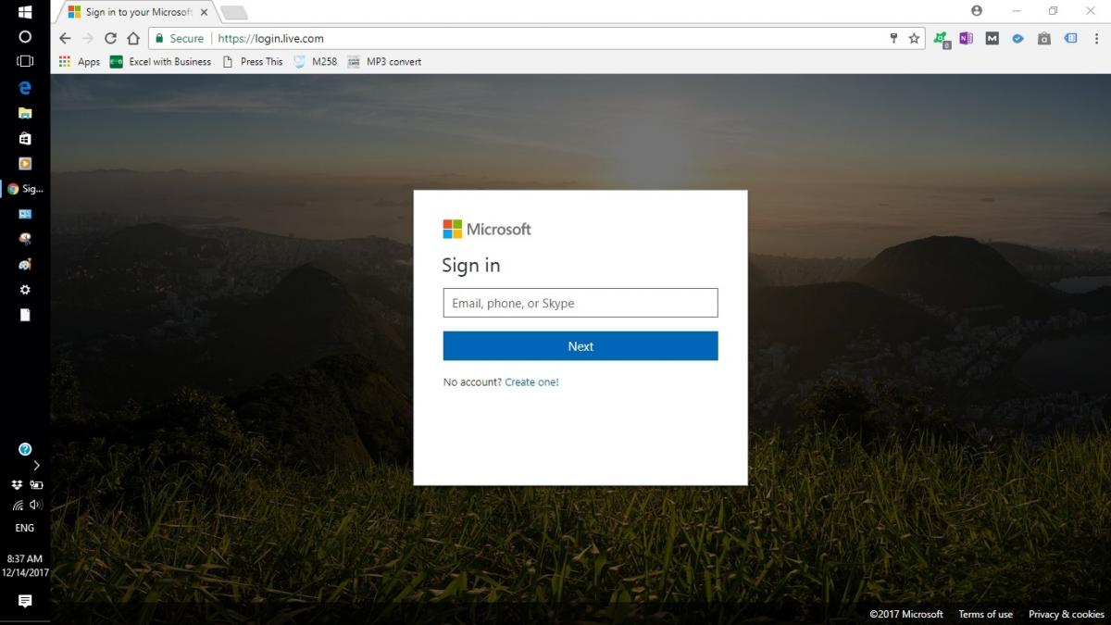1111x625 pixels.
Task: Bookmark this page with the star
Action: point(914,38)
